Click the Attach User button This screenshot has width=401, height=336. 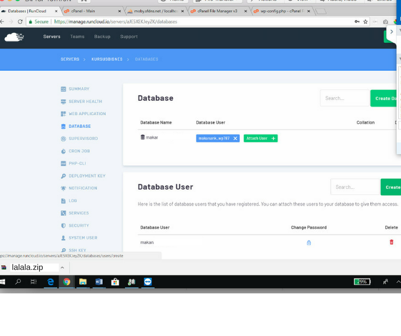click(x=261, y=138)
